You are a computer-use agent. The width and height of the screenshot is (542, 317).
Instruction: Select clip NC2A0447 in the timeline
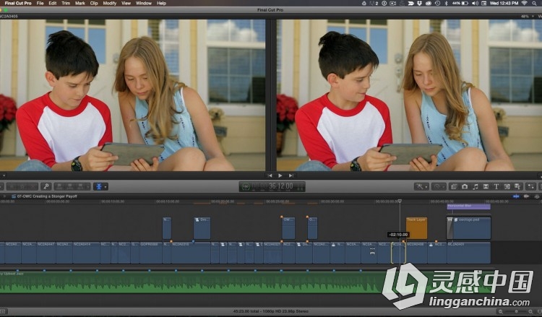46,253
